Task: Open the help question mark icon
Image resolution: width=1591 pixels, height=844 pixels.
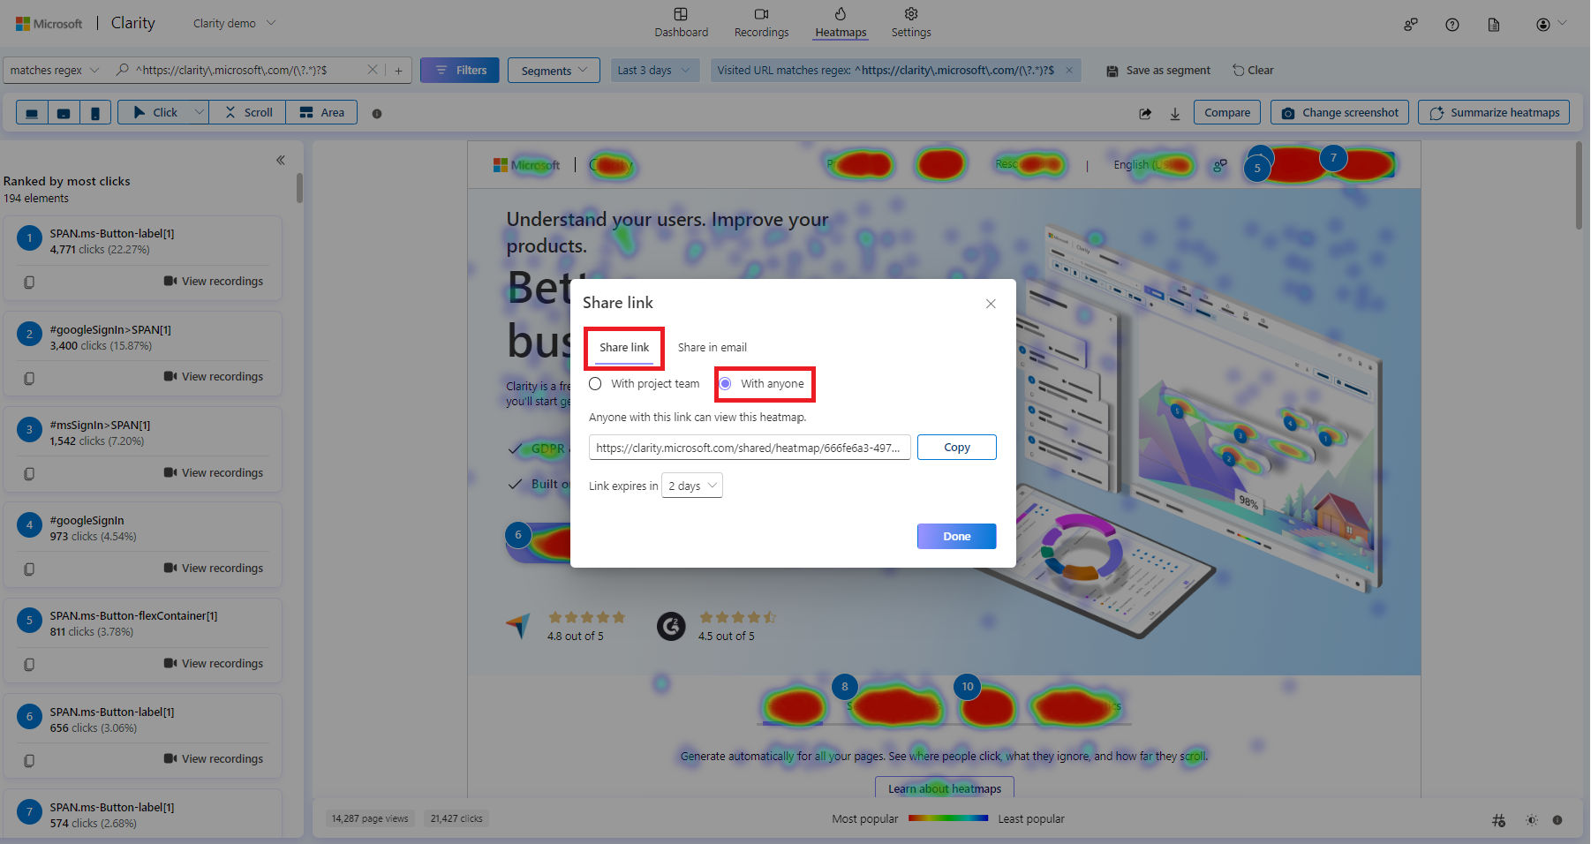Action: (1452, 25)
